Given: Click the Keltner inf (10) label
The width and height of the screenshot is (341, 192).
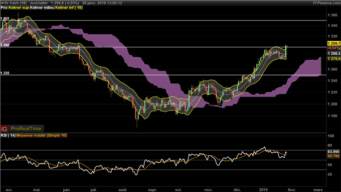Looking at the screenshot, I should [69, 8].
